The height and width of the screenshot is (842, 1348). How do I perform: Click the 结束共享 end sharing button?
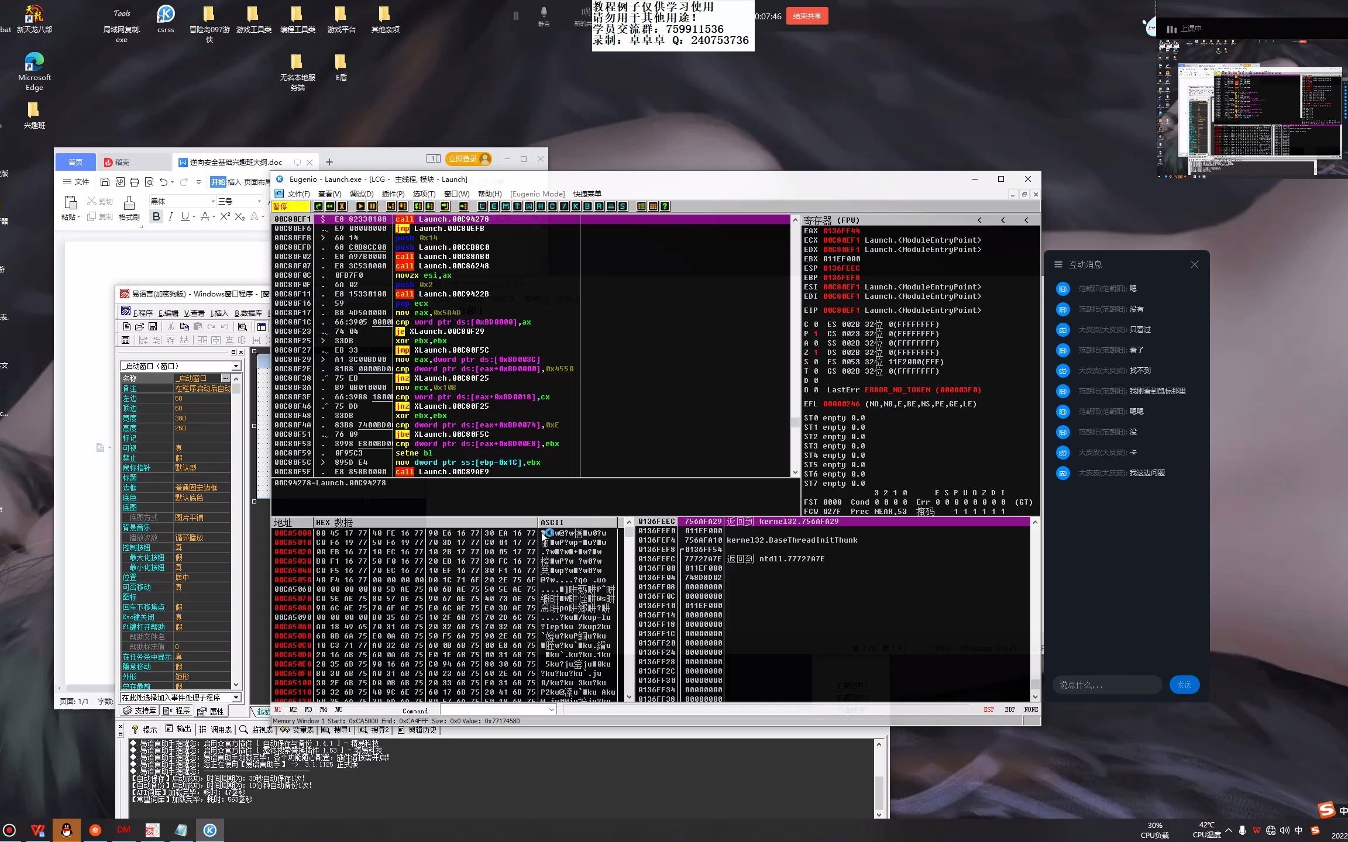coord(807,16)
